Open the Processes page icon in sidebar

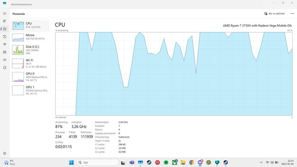coord(5,21)
